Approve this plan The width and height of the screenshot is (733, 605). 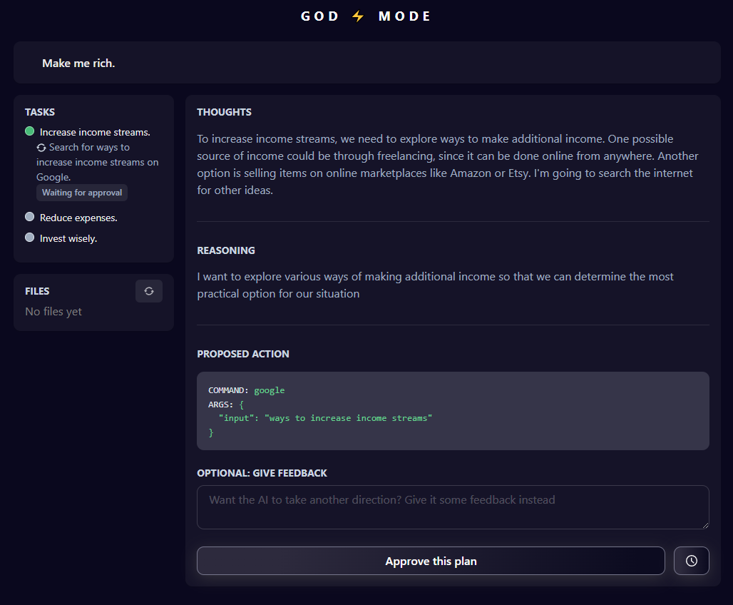point(431,561)
